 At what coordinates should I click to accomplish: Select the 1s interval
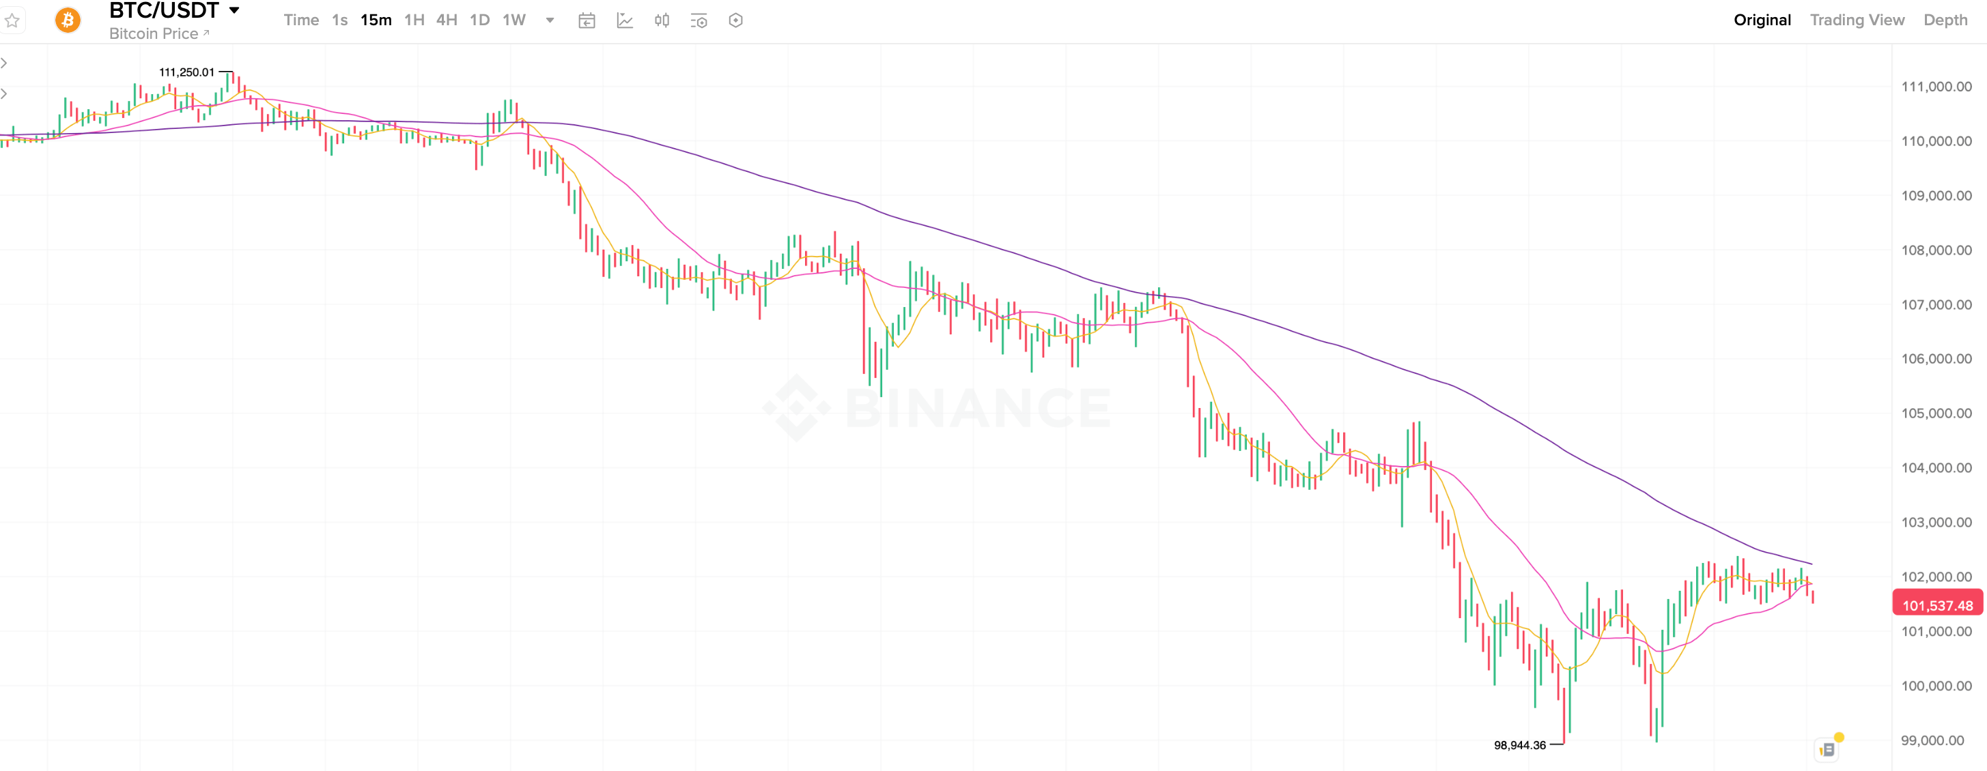click(x=340, y=20)
